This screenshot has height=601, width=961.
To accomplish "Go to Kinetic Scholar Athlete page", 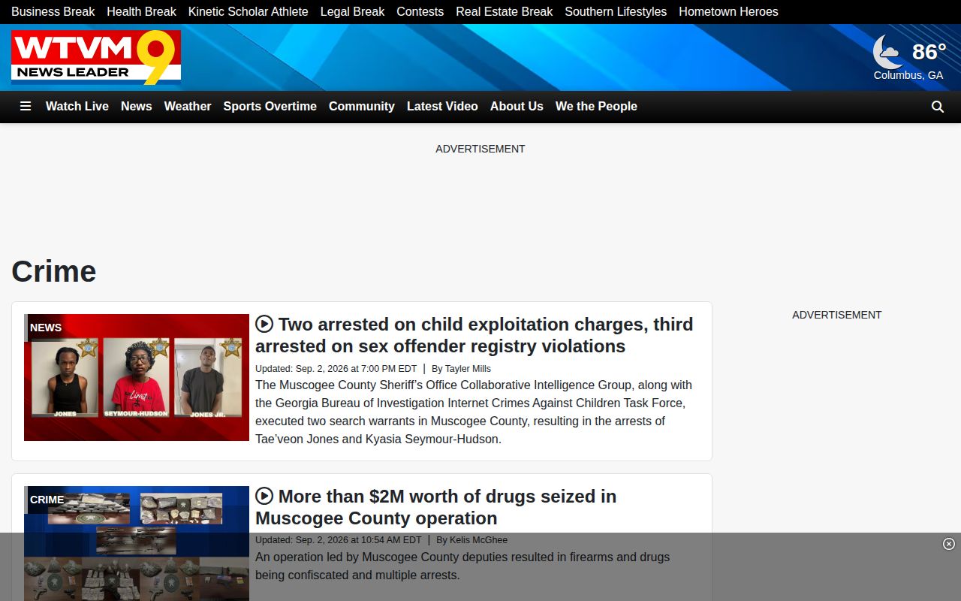I will coord(249,11).
